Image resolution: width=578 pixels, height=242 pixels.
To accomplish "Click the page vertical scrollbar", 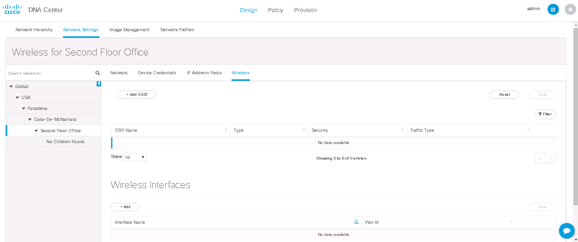I will (x=575, y=116).
